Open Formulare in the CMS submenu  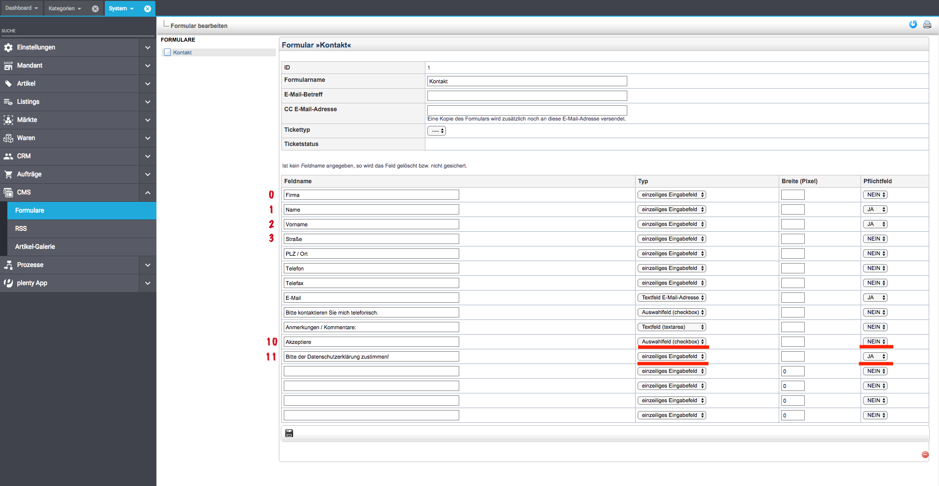click(x=82, y=211)
